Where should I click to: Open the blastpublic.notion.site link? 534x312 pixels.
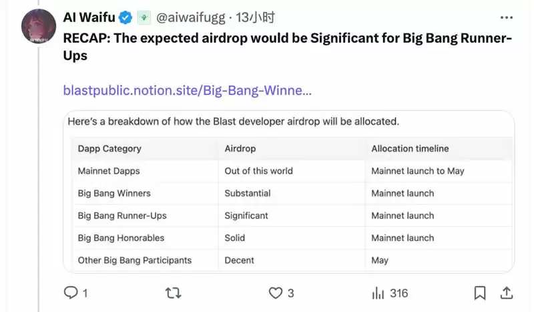(x=188, y=90)
